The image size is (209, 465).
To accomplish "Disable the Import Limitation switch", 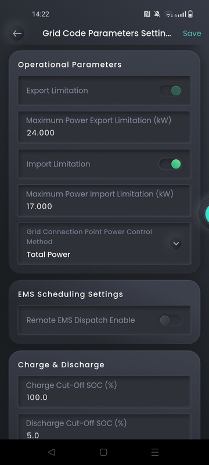I will click(x=171, y=164).
